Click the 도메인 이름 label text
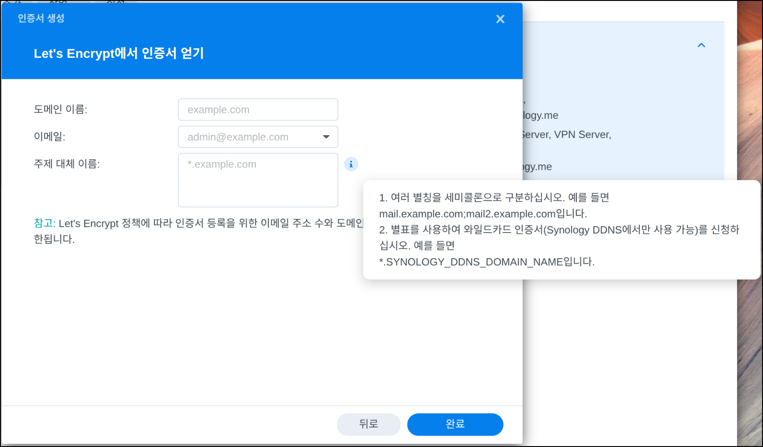Viewport: 763px width, 447px height. click(61, 110)
